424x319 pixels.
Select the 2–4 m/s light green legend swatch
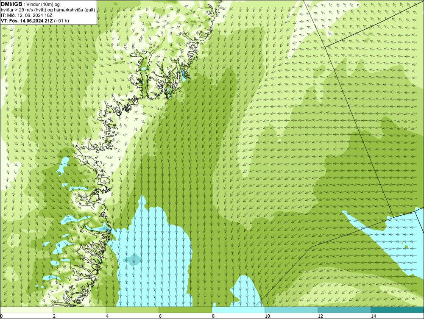coord(80,310)
